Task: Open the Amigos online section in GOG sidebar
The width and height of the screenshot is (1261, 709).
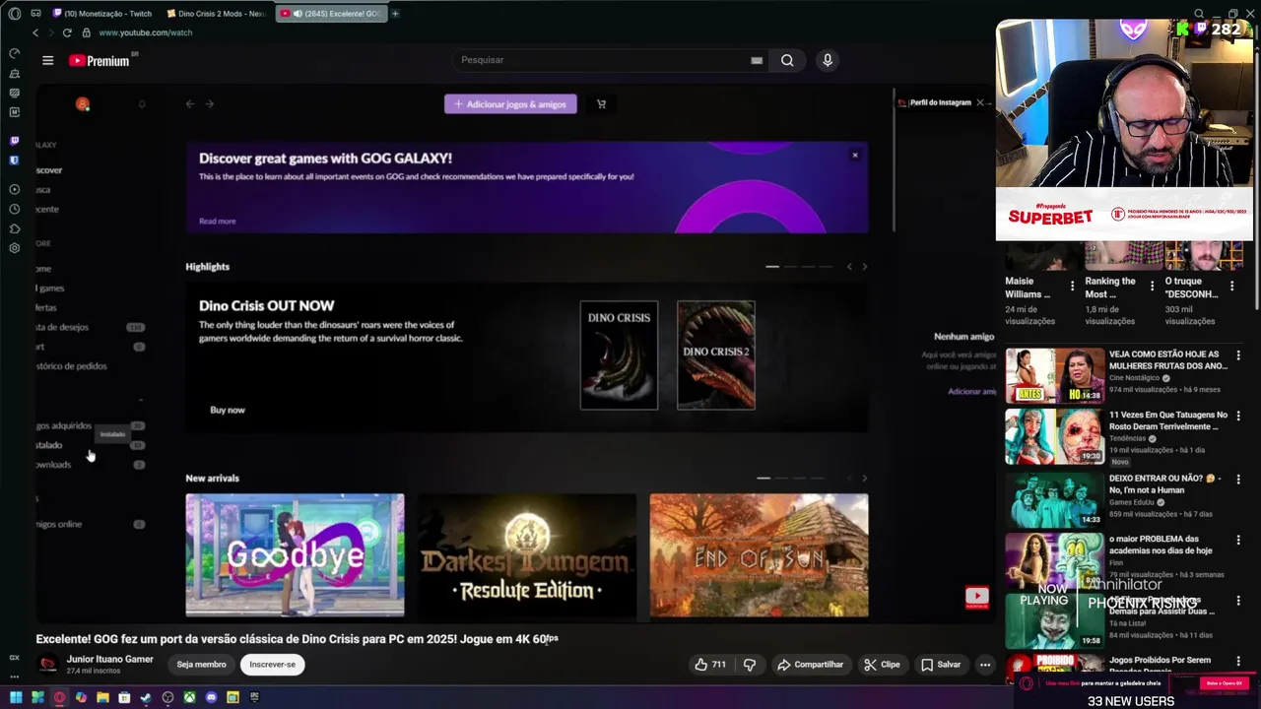Action: [59, 524]
